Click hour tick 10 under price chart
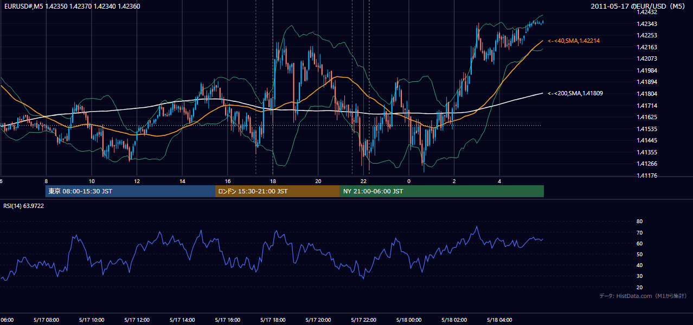 click(x=92, y=181)
